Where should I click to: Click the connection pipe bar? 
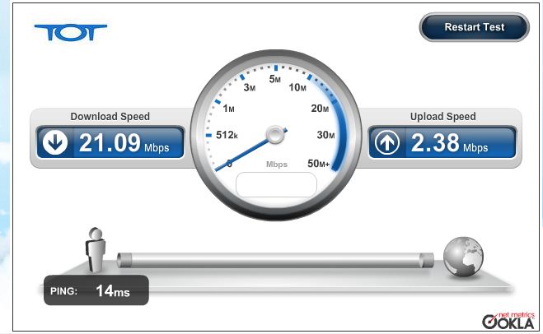point(275,260)
